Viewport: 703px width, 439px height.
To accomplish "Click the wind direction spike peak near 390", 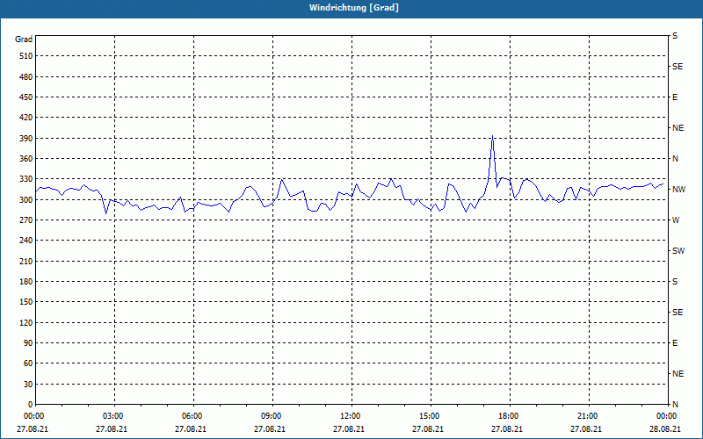I will point(492,136).
